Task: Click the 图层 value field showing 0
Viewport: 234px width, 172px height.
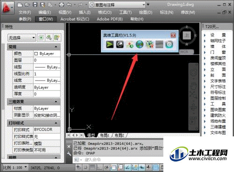Action: coord(47,60)
